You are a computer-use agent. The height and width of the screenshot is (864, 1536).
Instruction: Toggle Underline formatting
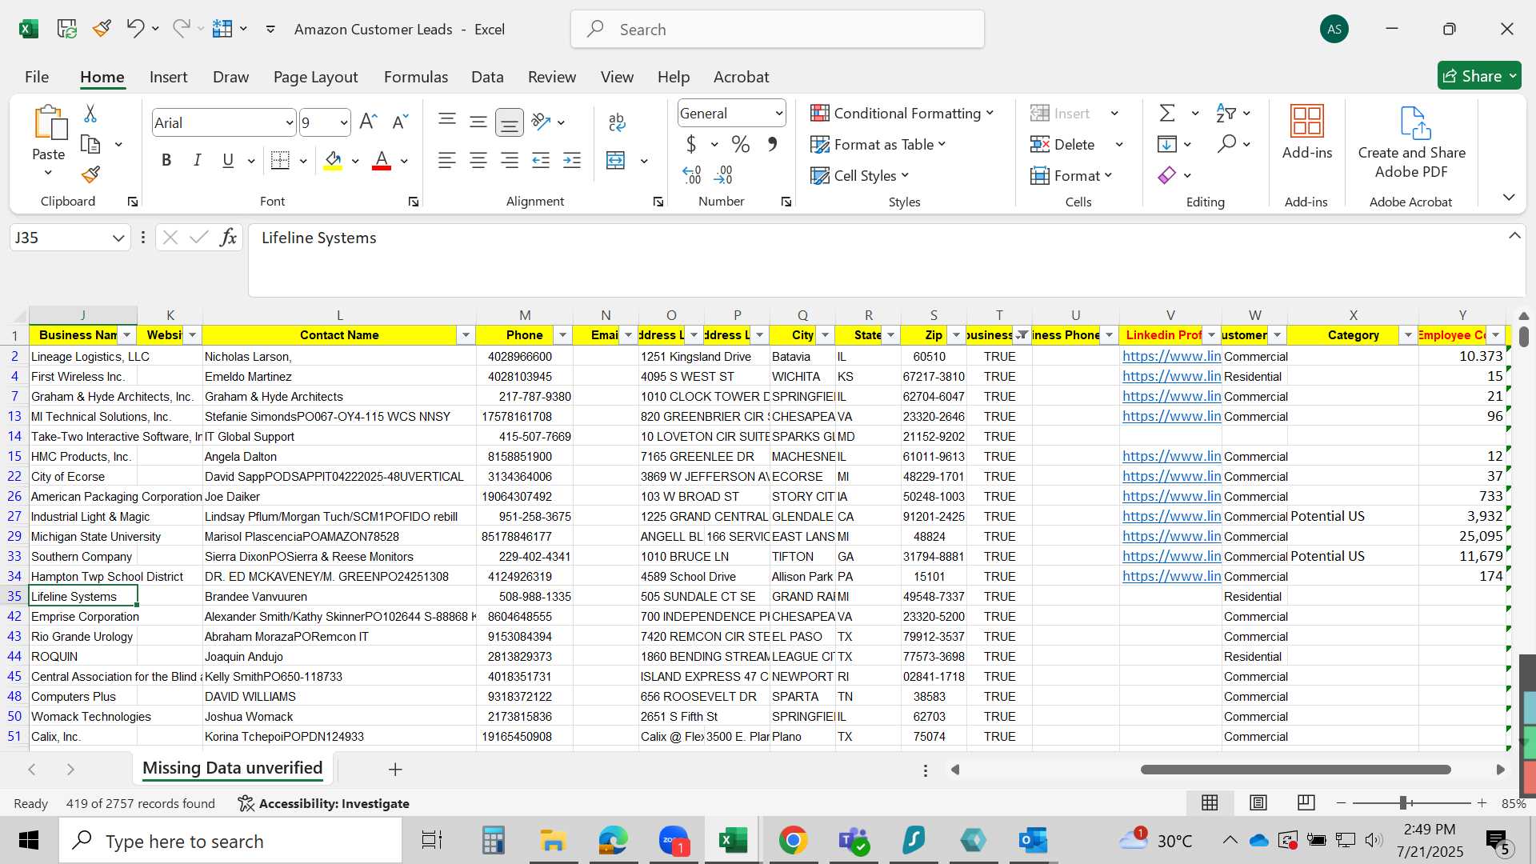(x=228, y=160)
